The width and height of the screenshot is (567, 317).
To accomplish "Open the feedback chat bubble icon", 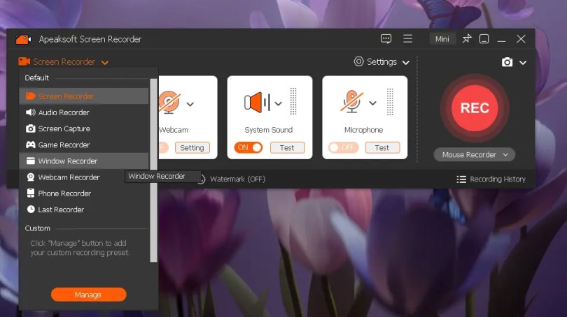I will [x=386, y=38].
